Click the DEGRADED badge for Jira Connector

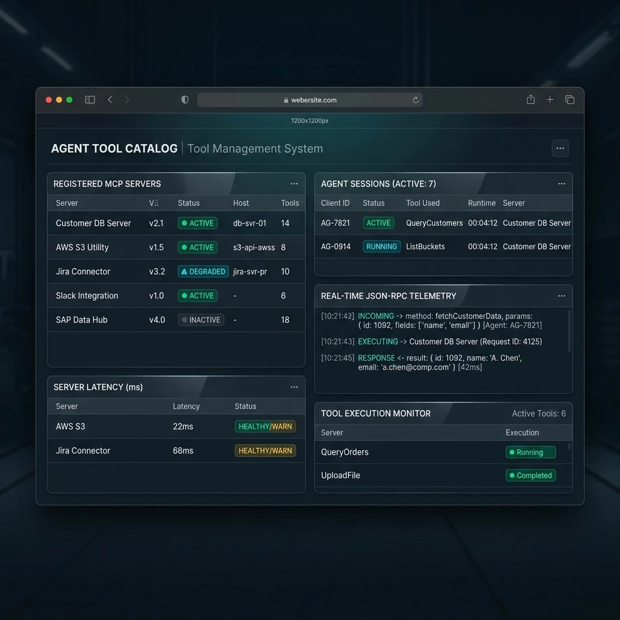point(203,271)
